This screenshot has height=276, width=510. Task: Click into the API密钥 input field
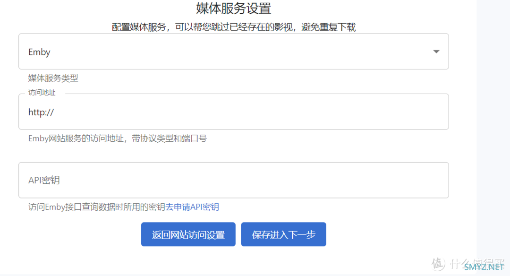click(234, 180)
